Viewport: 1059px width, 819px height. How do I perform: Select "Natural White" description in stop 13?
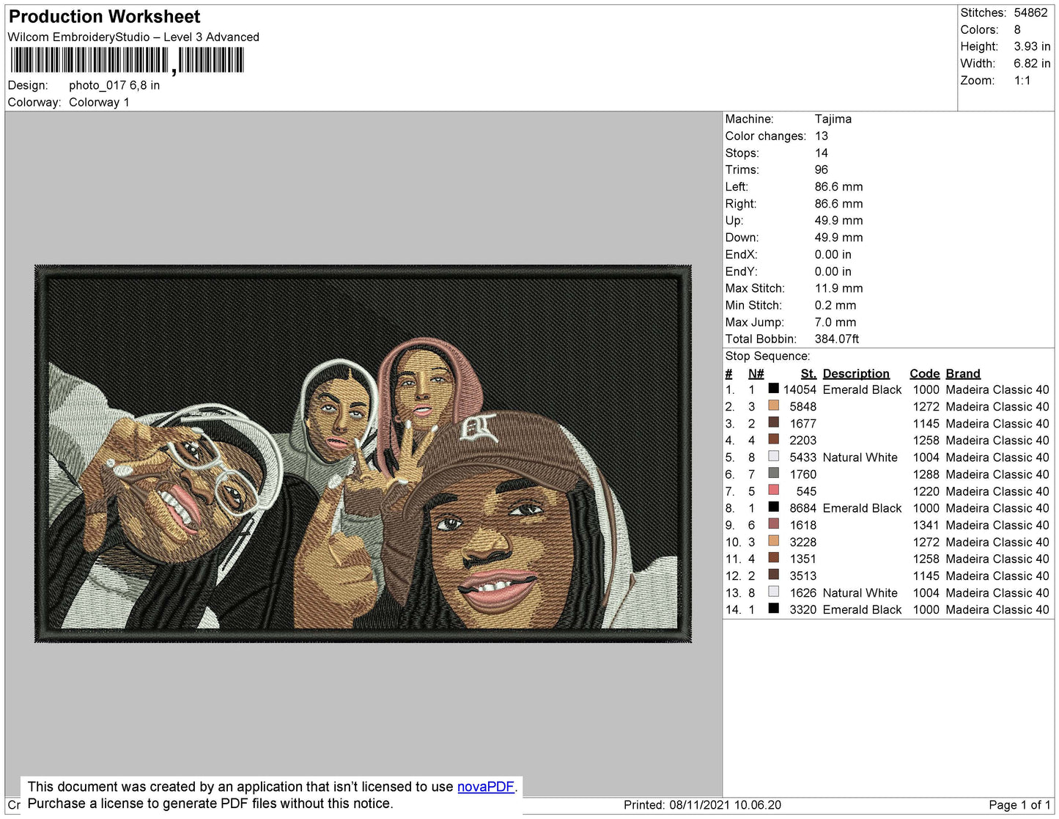click(x=860, y=592)
